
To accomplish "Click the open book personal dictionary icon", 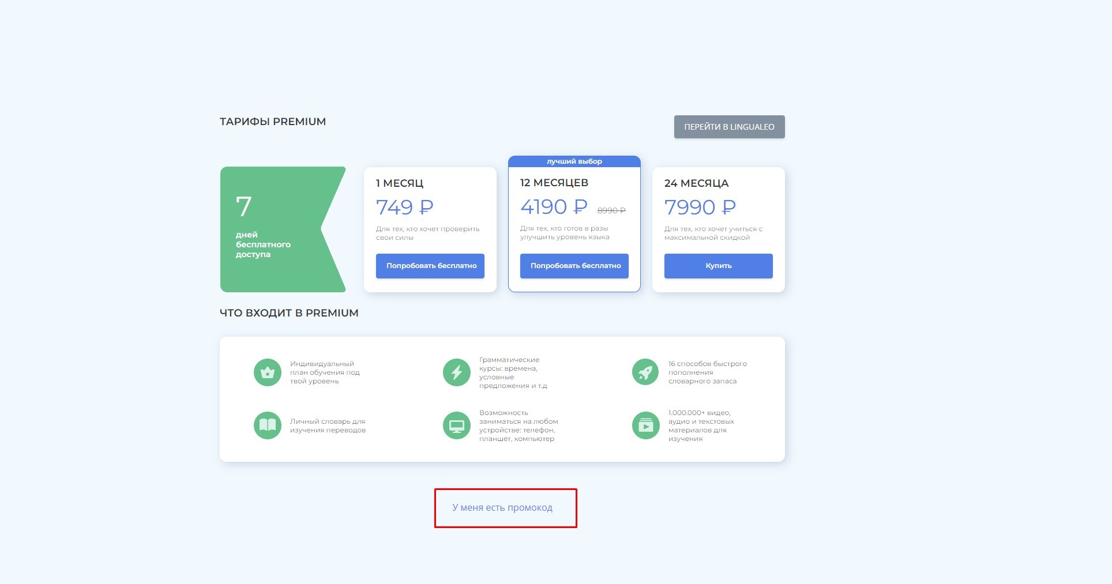I will point(268,425).
